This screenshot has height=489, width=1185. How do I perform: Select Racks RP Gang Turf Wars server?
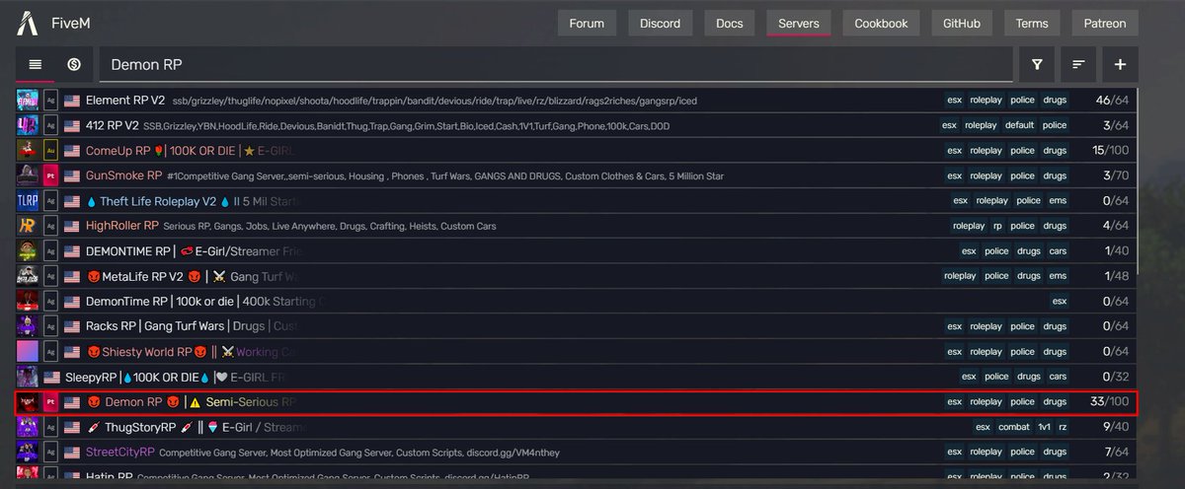pos(576,326)
